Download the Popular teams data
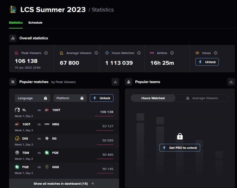This screenshot has height=188, width=237. (x=231, y=82)
